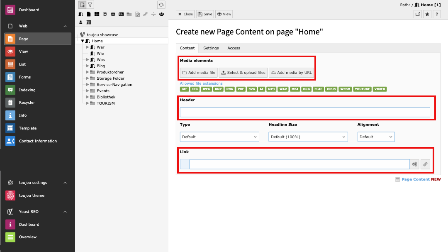Toggle the new page creation toolbar button
Image resolution: width=448 pixels, height=252 pixels.
82,5
